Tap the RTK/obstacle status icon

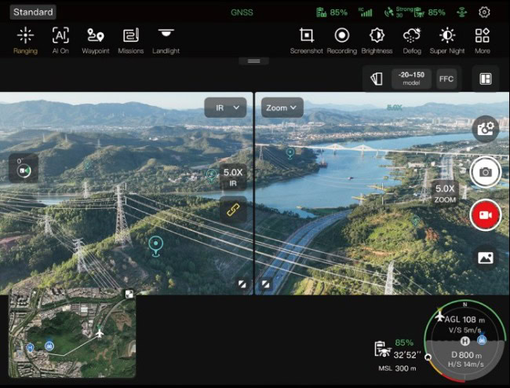click(x=461, y=13)
